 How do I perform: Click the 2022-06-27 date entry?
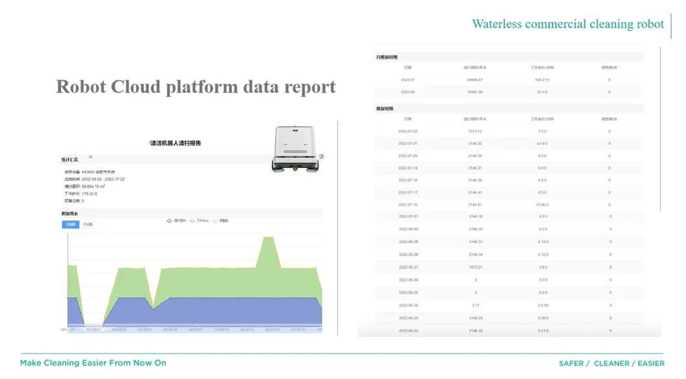click(408, 267)
